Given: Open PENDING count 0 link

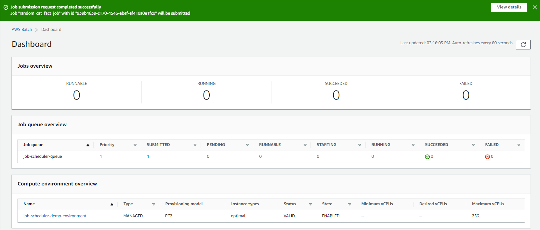Looking at the screenshot, I should (208, 156).
